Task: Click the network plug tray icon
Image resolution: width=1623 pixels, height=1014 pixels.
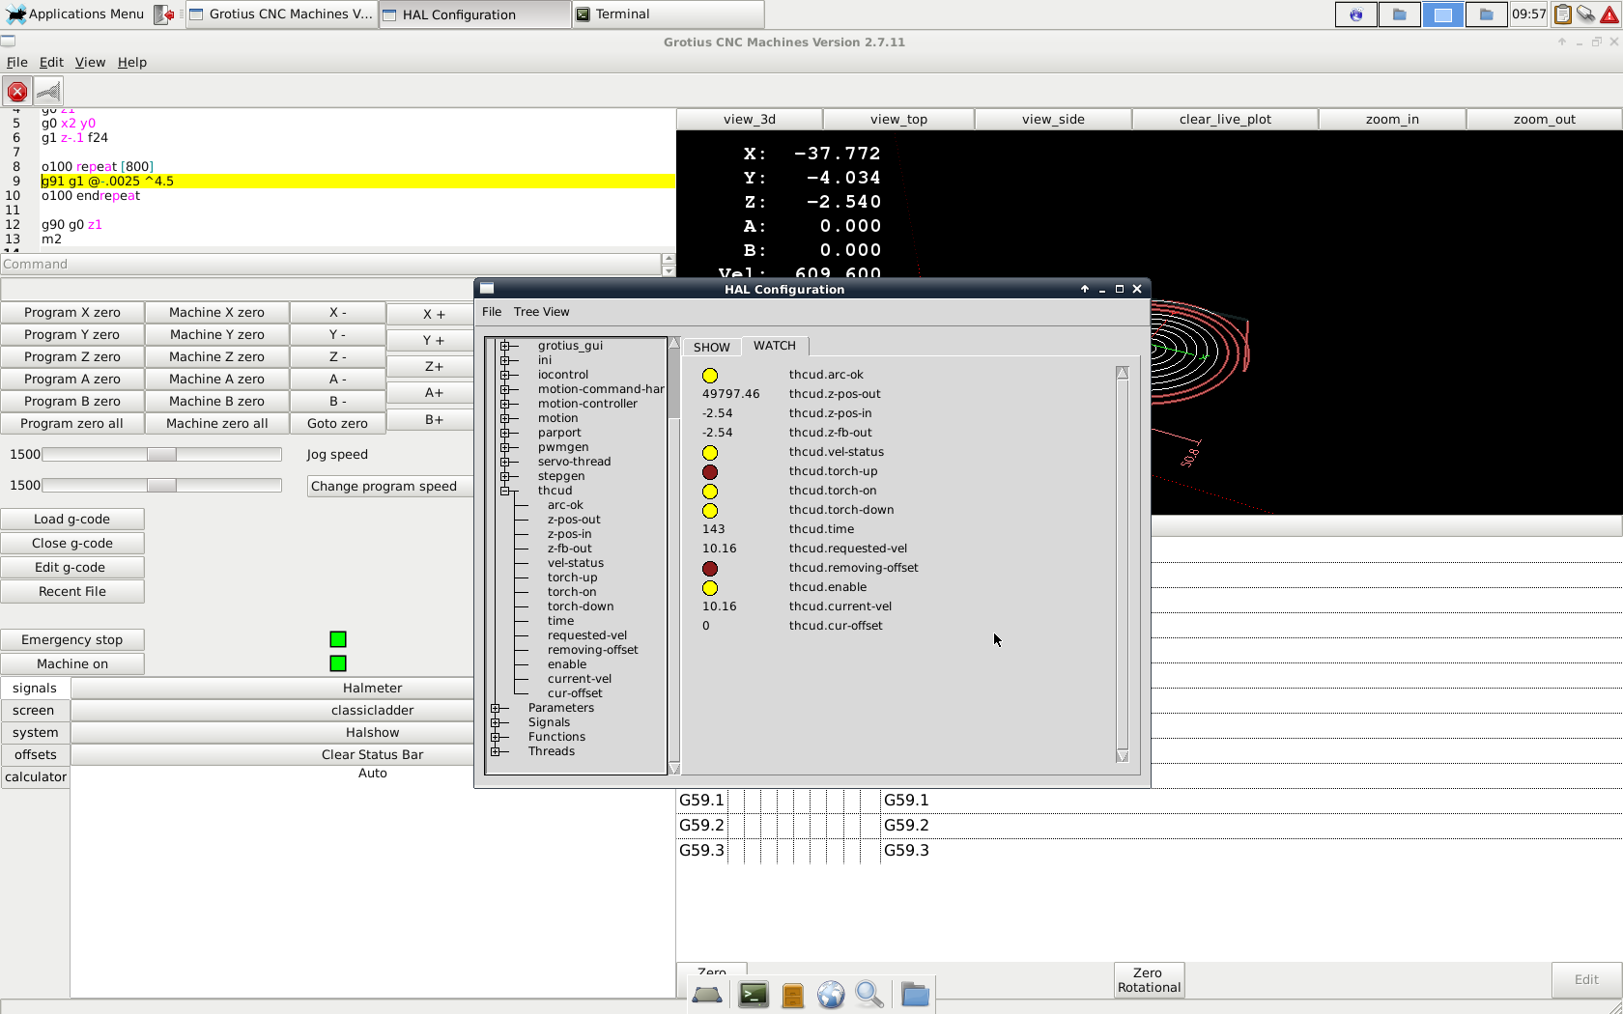Action: [1585, 14]
